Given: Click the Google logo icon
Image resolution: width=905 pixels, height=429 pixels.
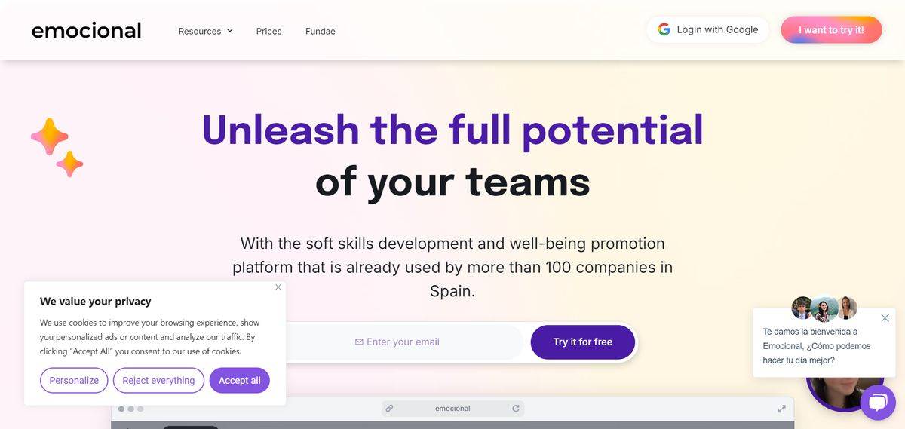Looking at the screenshot, I should pos(664,29).
